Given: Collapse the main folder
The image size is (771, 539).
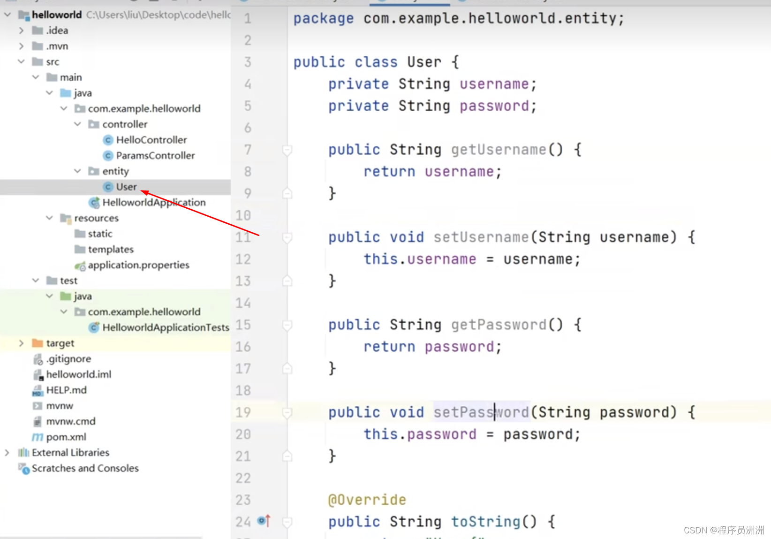Looking at the screenshot, I should [x=36, y=77].
